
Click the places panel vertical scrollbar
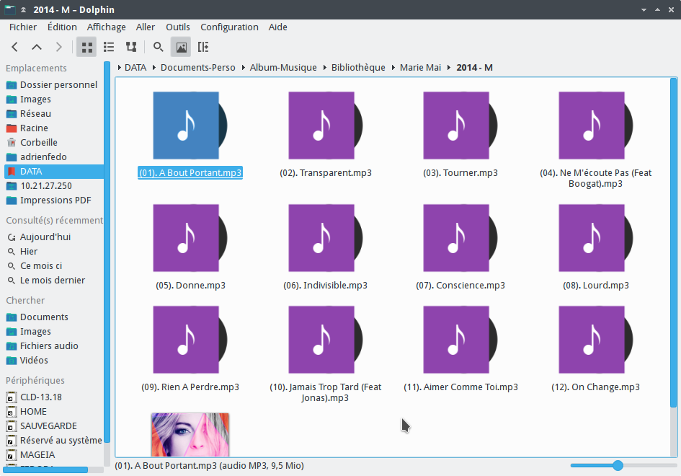pyautogui.click(x=107, y=252)
